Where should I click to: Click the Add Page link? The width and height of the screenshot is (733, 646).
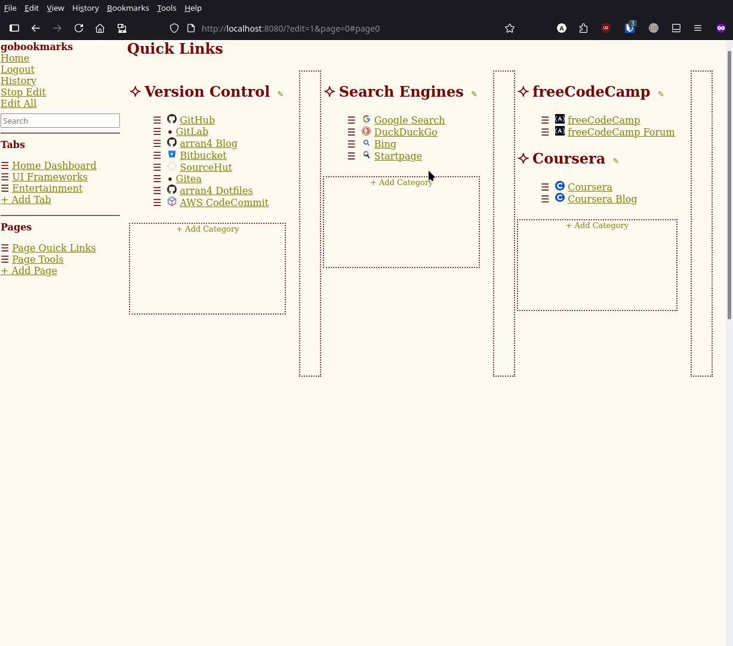(29, 270)
